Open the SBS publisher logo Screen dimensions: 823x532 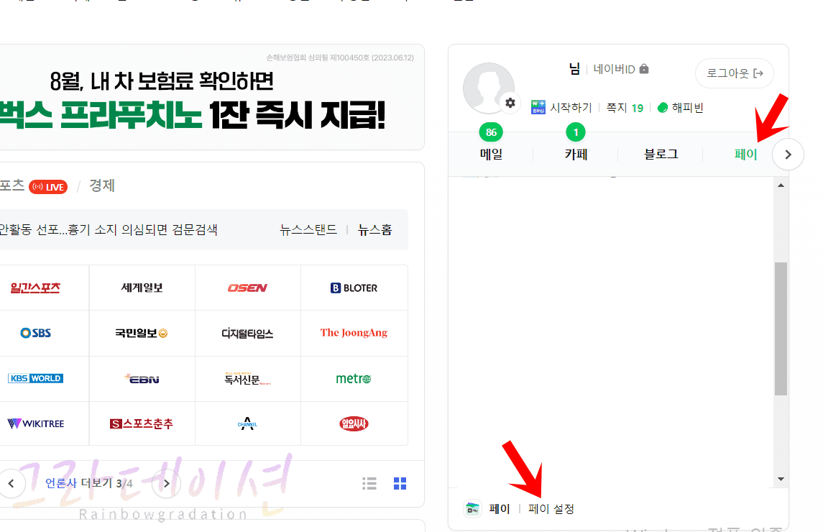tap(36, 333)
